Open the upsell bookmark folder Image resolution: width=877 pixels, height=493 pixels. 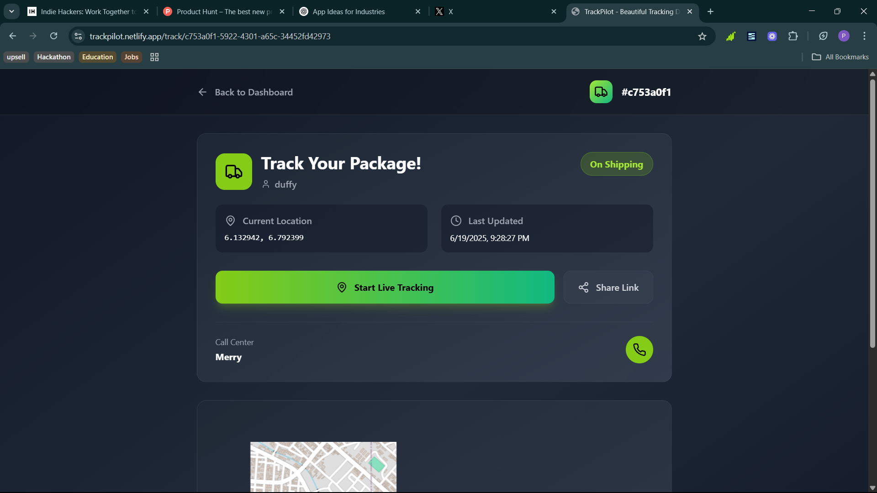[x=16, y=57]
